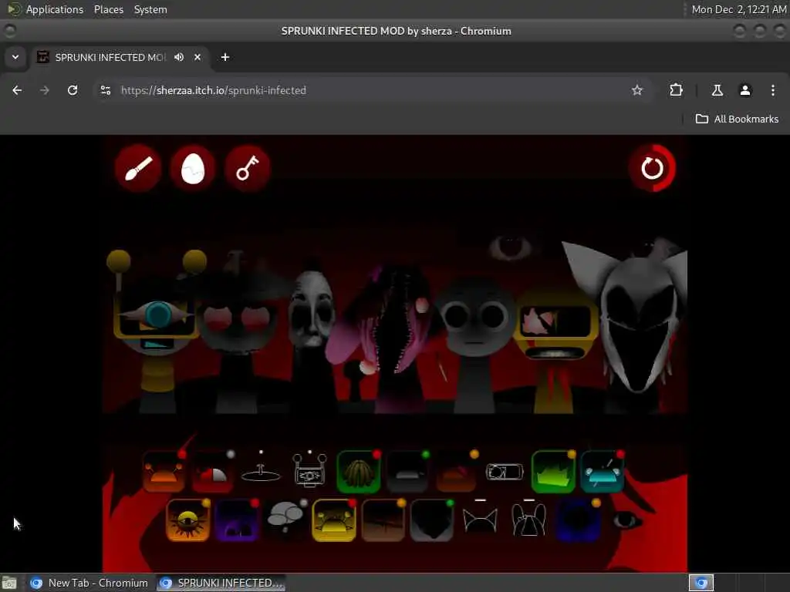Pick the gray icon with dark silhouette
This screenshot has height=592, width=790.
[x=432, y=520]
